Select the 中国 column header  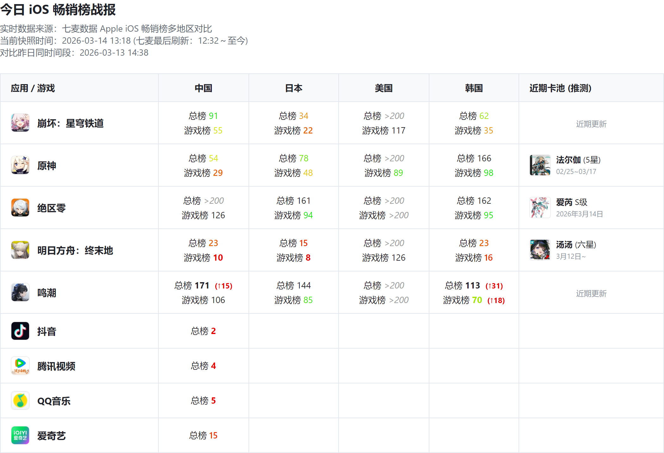coord(203,88)
